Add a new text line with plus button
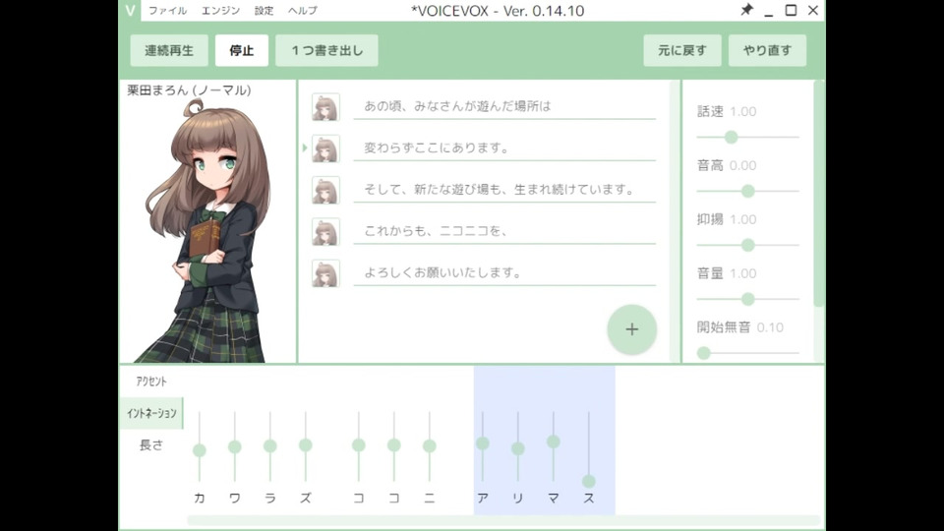 click(631, 329)
